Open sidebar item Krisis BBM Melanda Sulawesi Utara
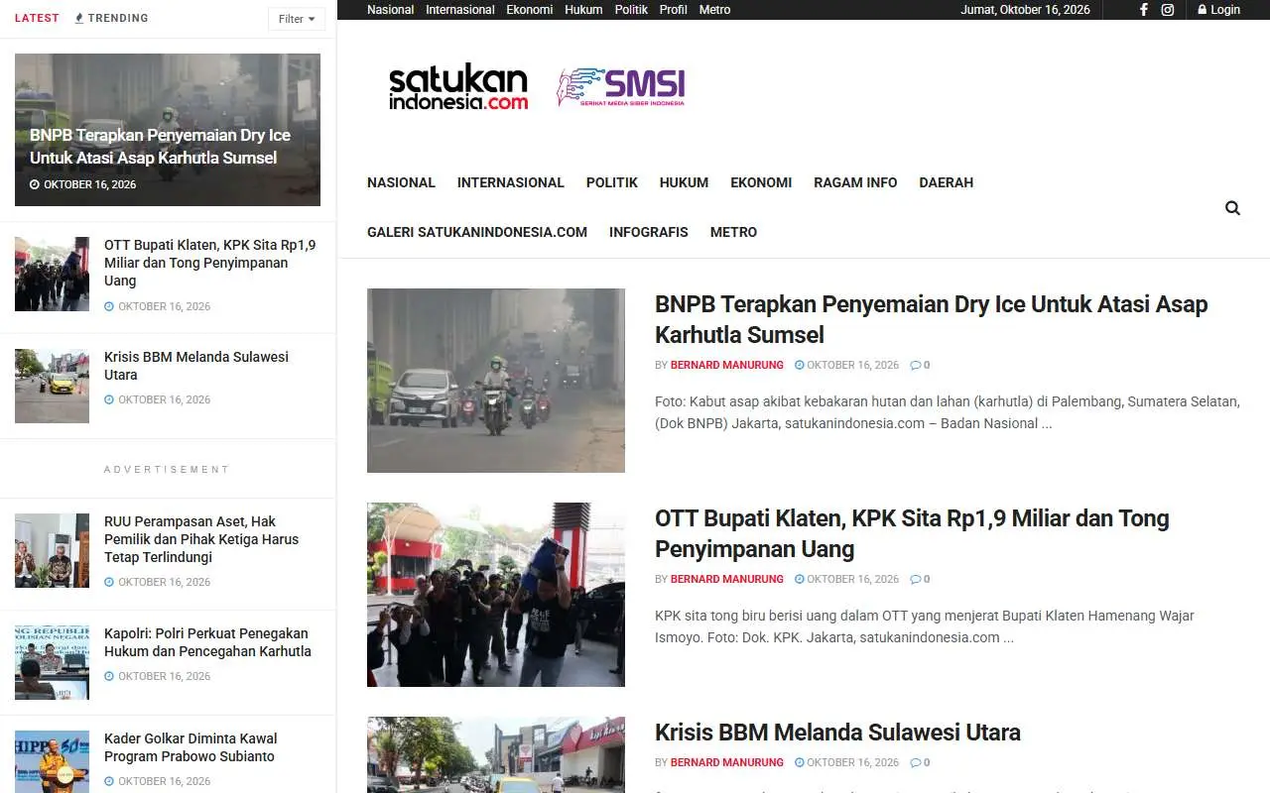The width and height of the screenshot is (1270, 793). pyautogui.click(x=196, y=366)
